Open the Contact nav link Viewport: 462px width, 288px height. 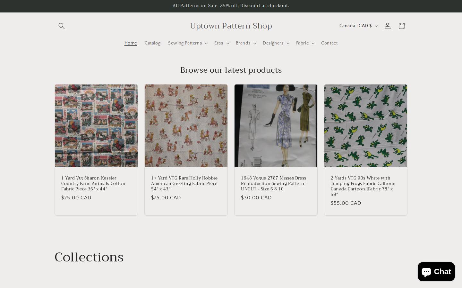329,43
